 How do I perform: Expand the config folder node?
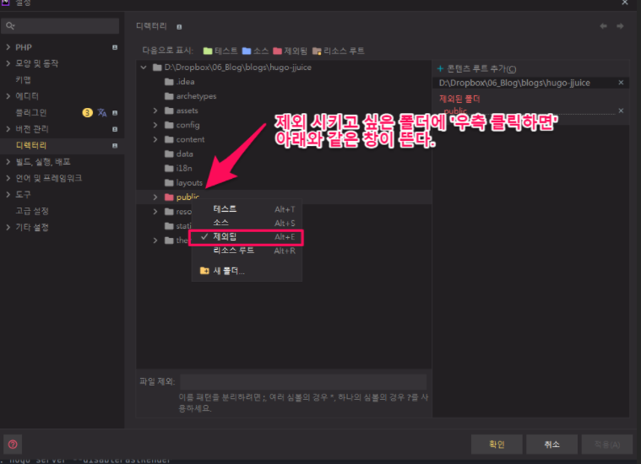tap(155, 125)
